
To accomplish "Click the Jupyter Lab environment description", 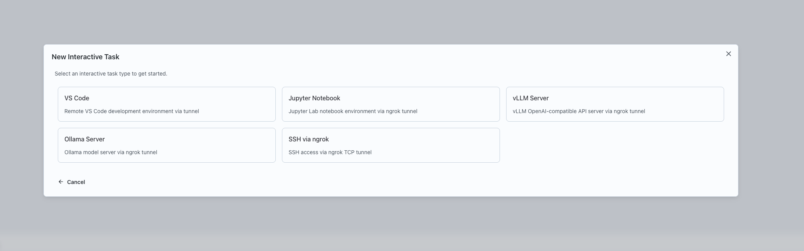I will click(x=353, y=111).
